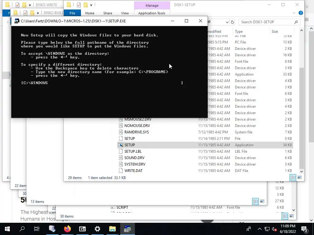The image size is (314, 235).
Task: Sort files by the Size column header
Action: coord(275,32)
